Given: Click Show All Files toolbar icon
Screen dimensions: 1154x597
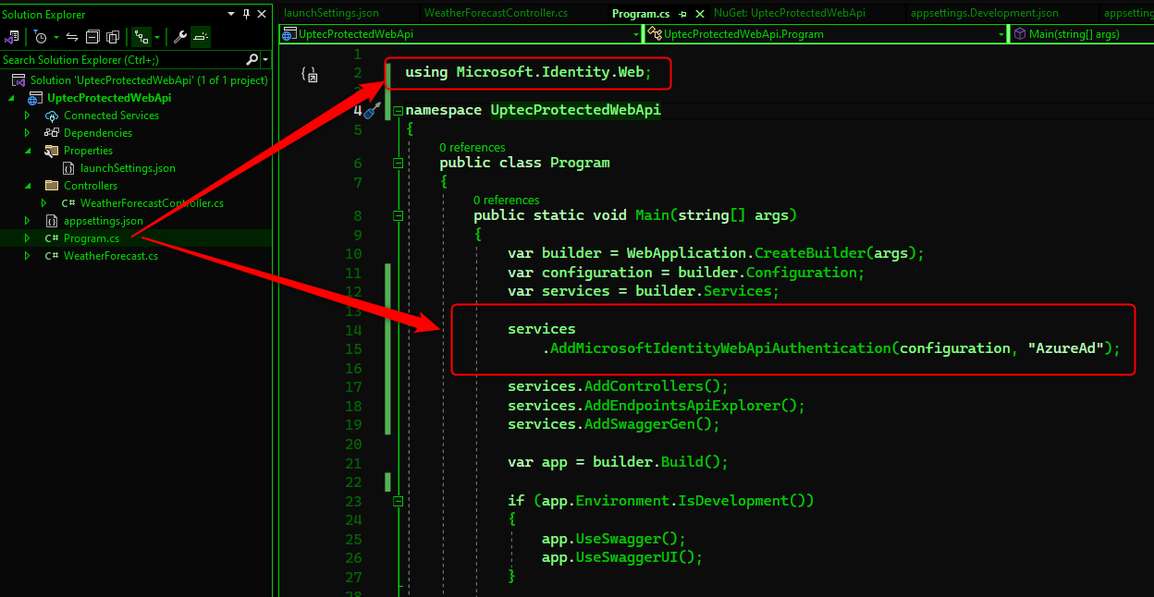Looking at the screenshot, I should pos(113,37).
